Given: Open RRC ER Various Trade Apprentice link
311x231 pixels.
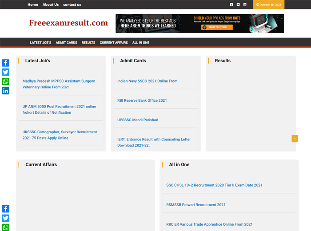Looking at the screenshot, I should pos(209,224).
